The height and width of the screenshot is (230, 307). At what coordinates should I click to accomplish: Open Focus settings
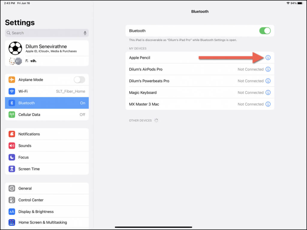(x=47, y=157)
